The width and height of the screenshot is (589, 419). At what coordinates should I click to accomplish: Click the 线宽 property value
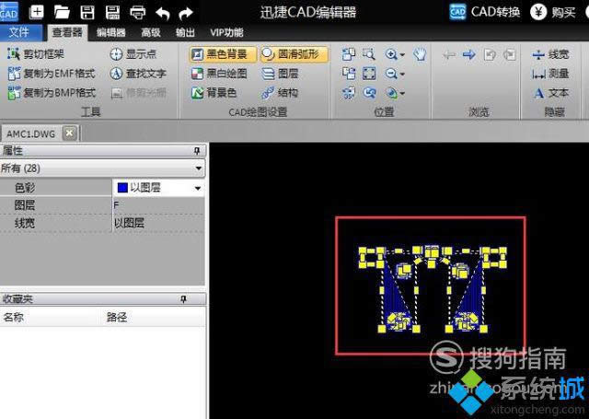click(x=158, y=223)
